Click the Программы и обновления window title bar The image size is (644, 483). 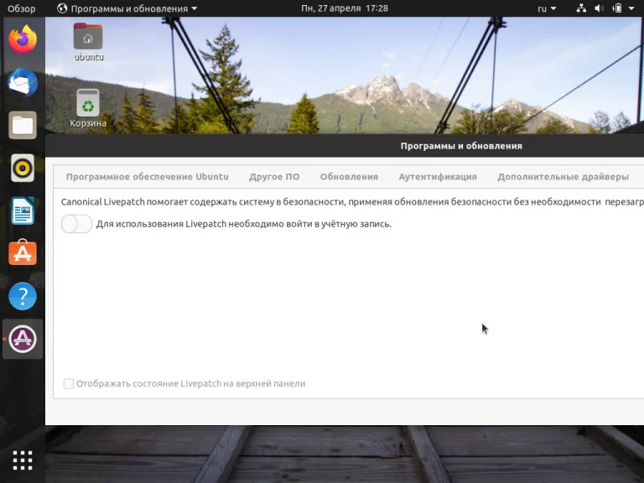(345, 146)
